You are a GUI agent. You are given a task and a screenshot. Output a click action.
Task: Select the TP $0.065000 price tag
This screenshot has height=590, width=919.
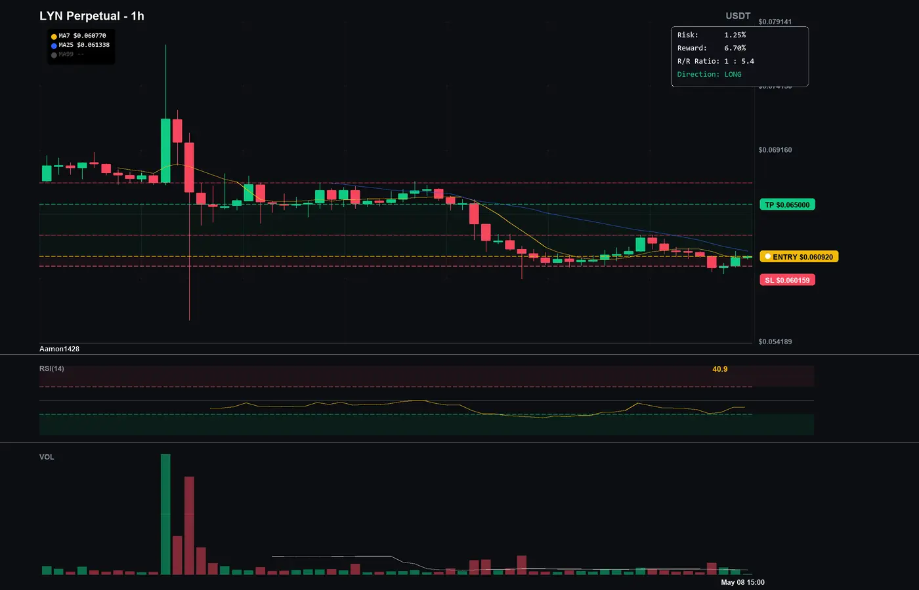click(x=787, y=205)
